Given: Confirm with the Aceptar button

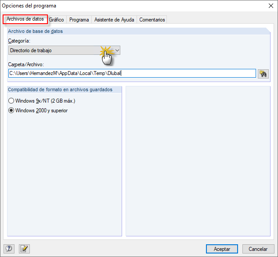Looking at the screenshot, I should pos(222,249).
